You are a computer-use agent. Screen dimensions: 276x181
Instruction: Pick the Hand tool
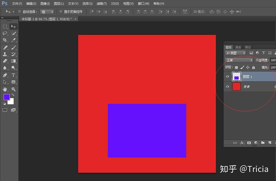point(5,89)
